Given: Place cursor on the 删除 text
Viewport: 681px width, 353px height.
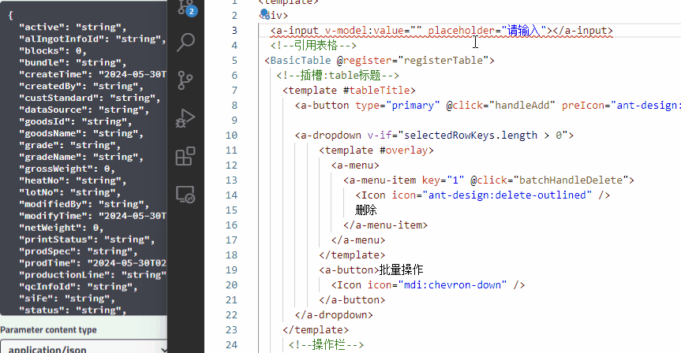Looking at the screenshot, I should (x=366, y=210).
